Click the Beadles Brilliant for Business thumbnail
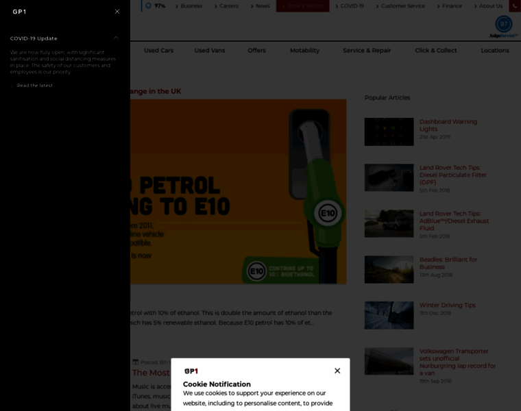The width and height of the screenshot is (521, 411). (389, 269)
